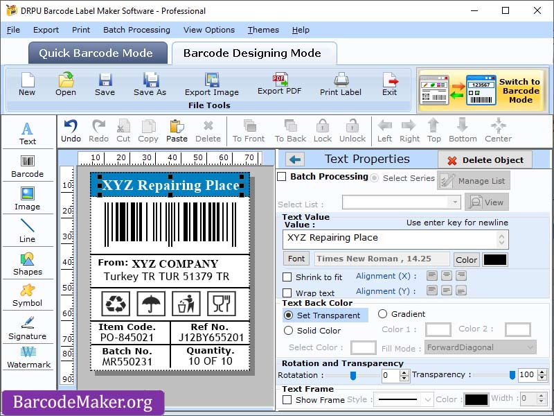Select the Solid Color radio button

coord(289,330)
